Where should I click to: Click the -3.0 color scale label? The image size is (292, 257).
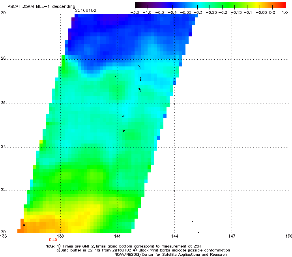click(135, 13)
